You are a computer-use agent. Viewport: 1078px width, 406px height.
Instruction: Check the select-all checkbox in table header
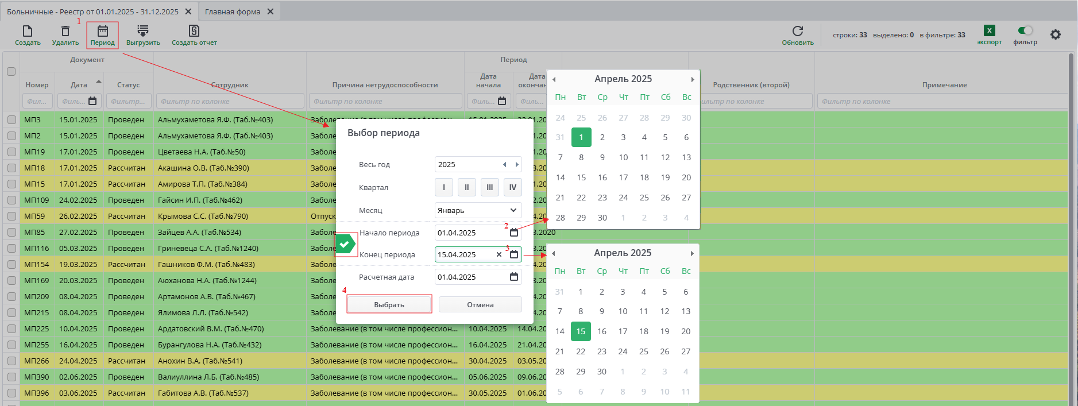[x=11, y=72]
